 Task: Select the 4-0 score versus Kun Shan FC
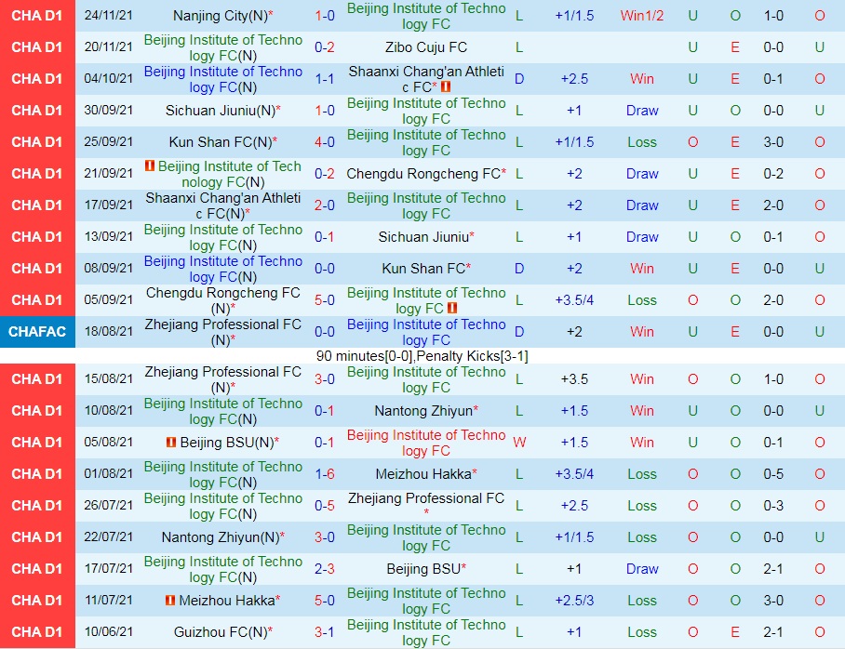pyautogui.click(x=325, y=142)
